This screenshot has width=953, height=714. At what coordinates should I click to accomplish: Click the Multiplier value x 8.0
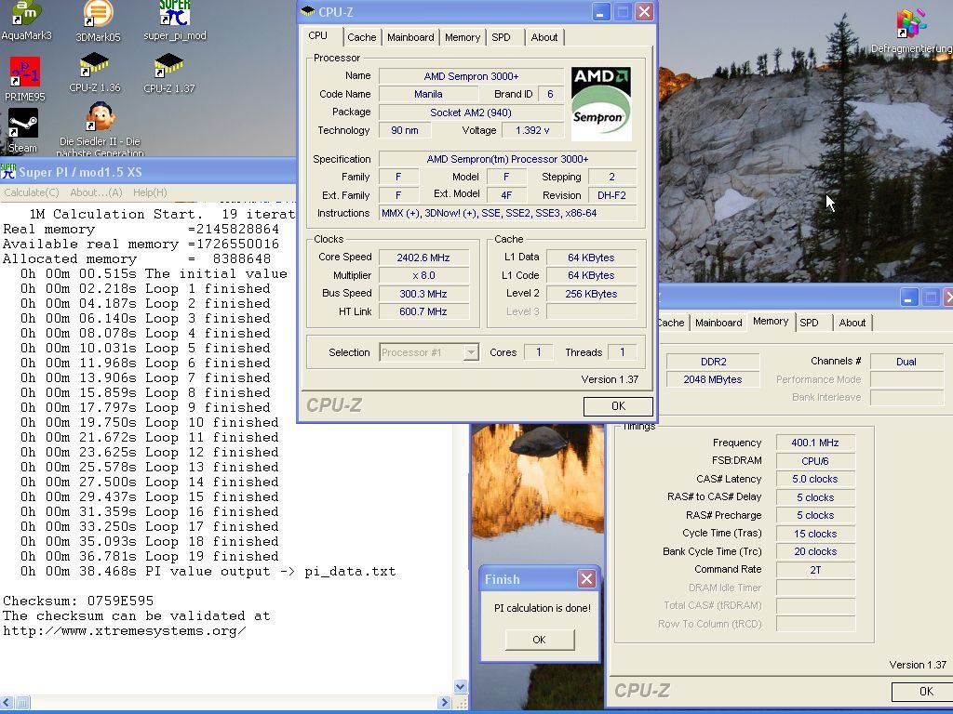(423, 275)
